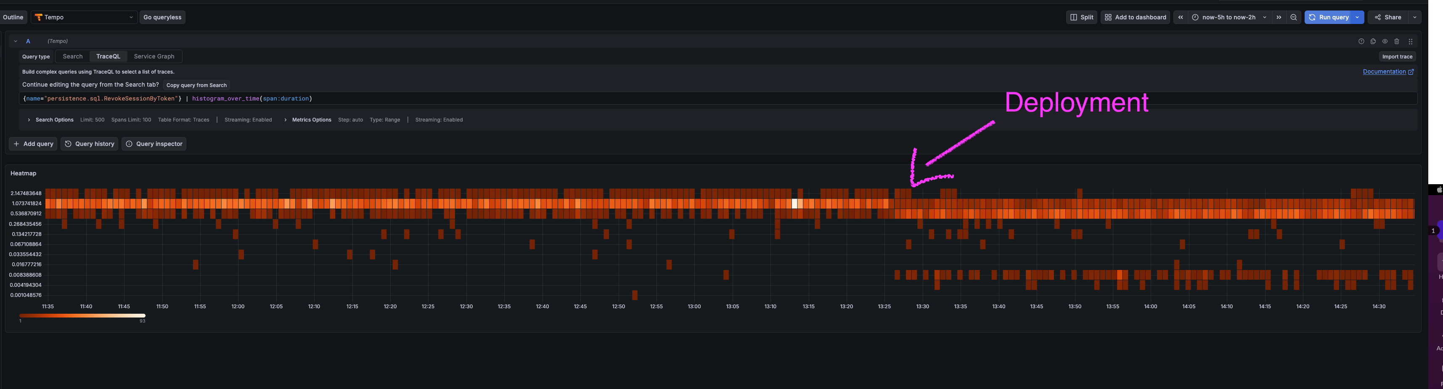The height and width of the screenshot is (389, 1443).
Task: Shift time range backward with double-left arrows
Action: point(1180,17)
